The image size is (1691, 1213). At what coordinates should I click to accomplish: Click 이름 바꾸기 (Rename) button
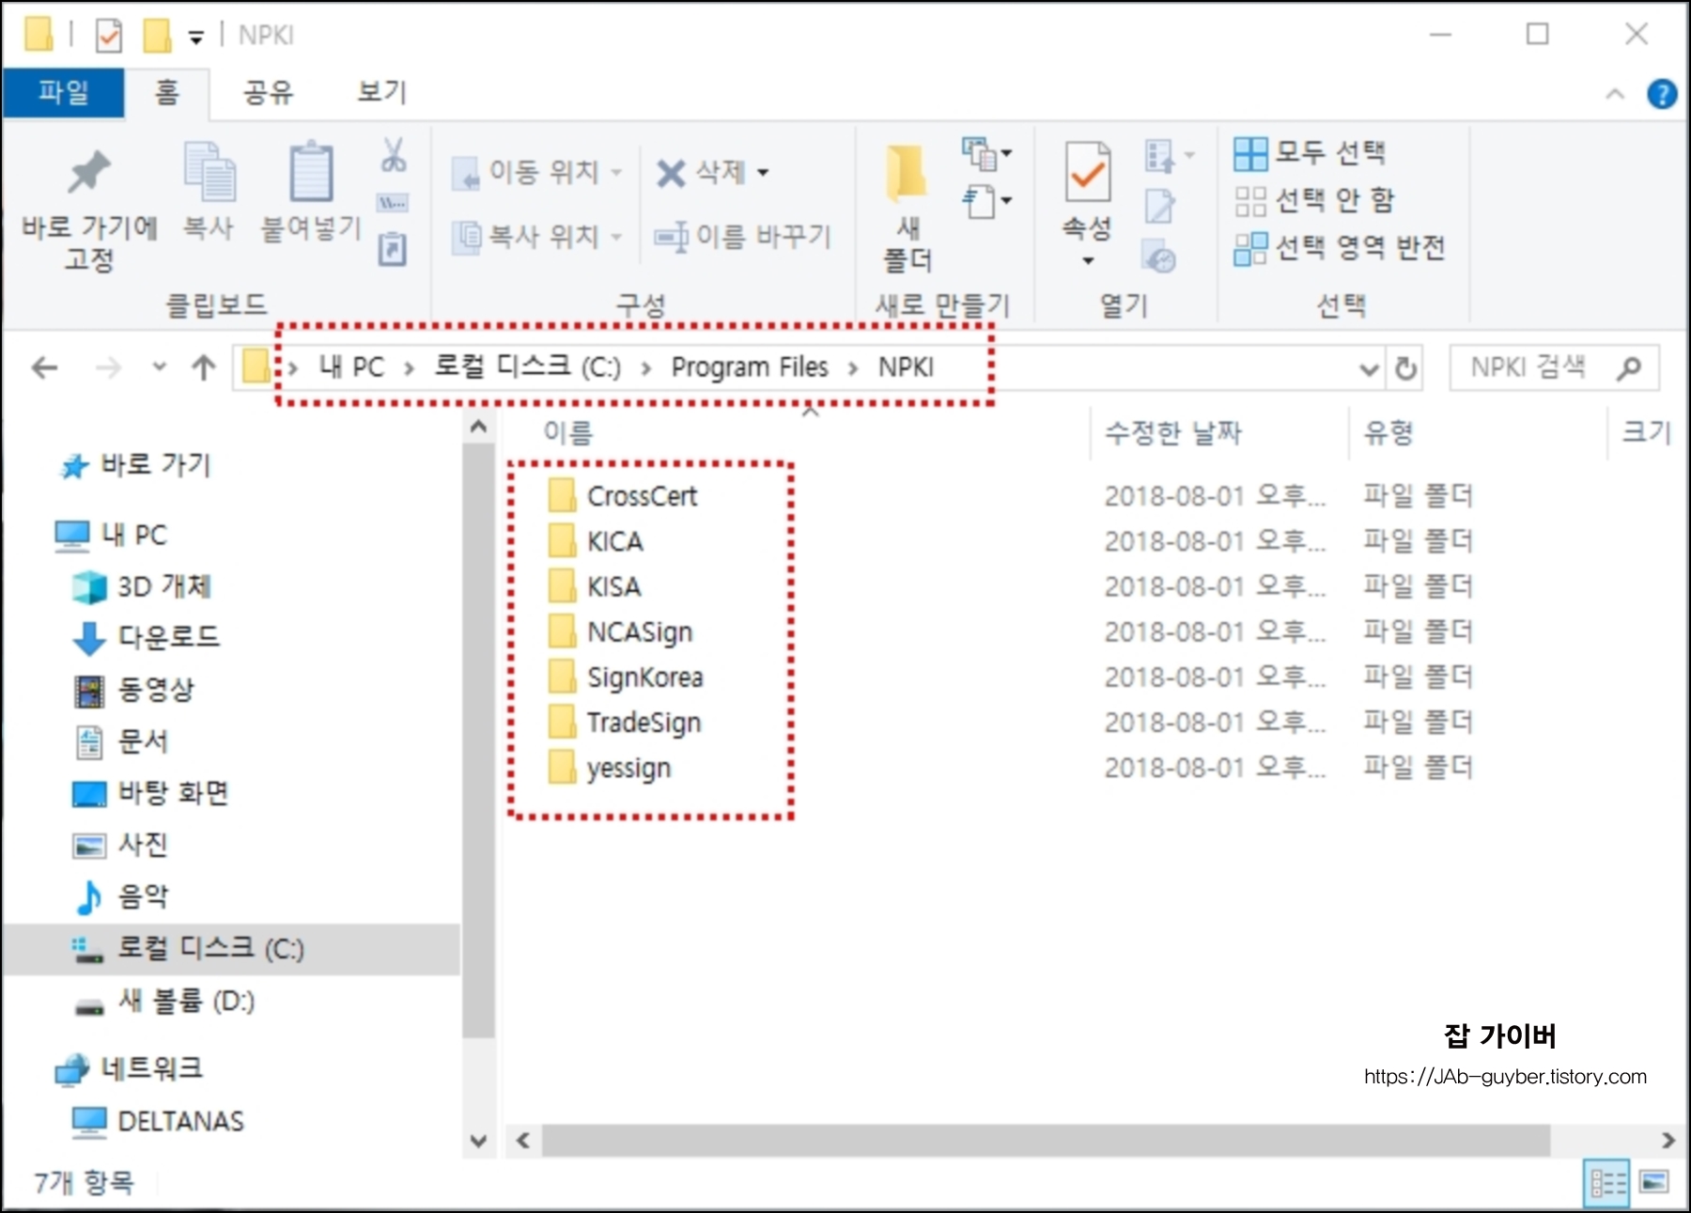click(x=742, y=236)
